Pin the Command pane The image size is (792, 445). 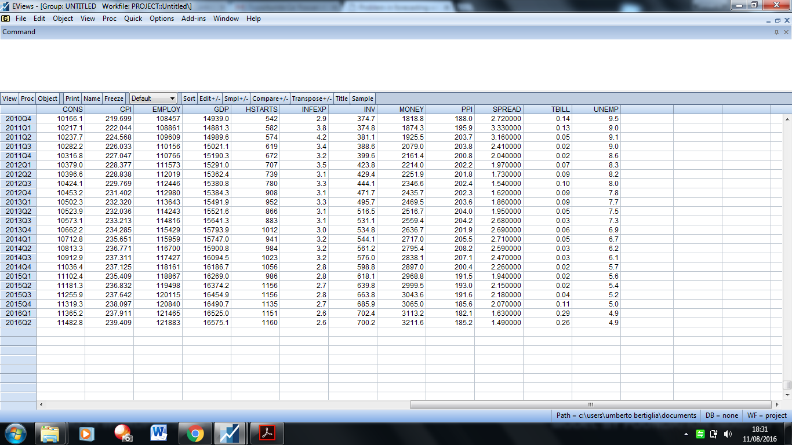pyautogui.click(x=777, y=32)
